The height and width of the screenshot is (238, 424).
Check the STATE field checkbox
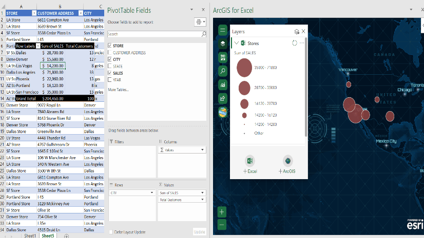[109, 66]
